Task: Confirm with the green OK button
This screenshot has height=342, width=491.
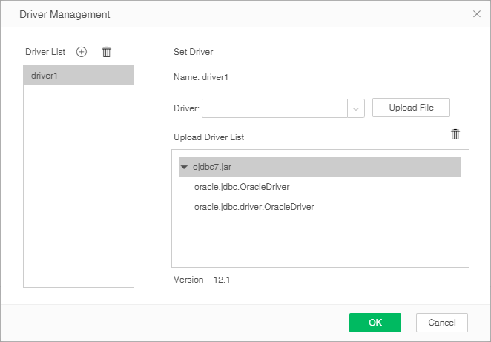Action: pyautogui.click(x=375, y=323)
